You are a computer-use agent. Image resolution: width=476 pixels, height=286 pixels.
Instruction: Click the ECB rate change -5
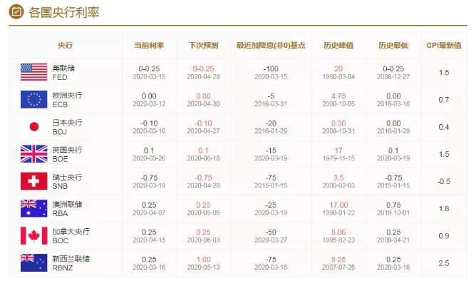(271, 96)
